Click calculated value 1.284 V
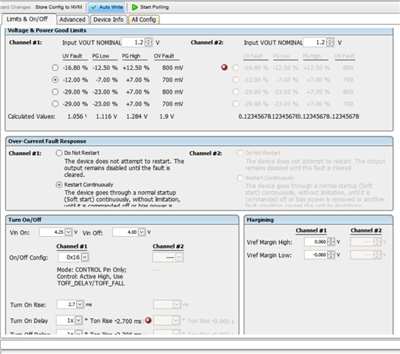The width and height of the screenshot is (400, 354). (x=137, y=117)
